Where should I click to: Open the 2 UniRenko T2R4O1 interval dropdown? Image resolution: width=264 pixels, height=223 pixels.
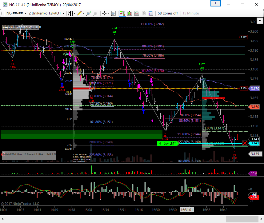point(47,13)
